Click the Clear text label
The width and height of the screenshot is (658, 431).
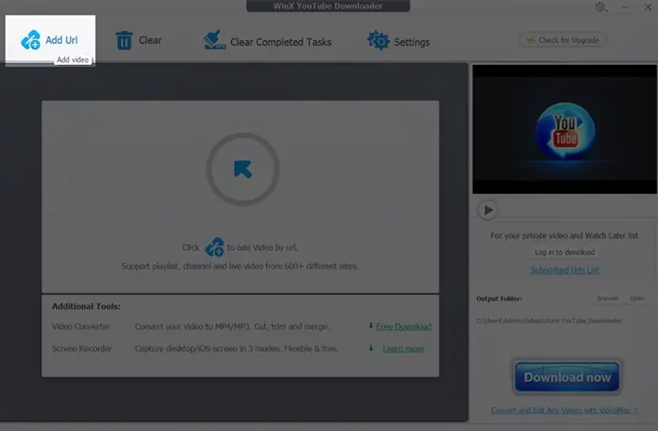point(150,40)
